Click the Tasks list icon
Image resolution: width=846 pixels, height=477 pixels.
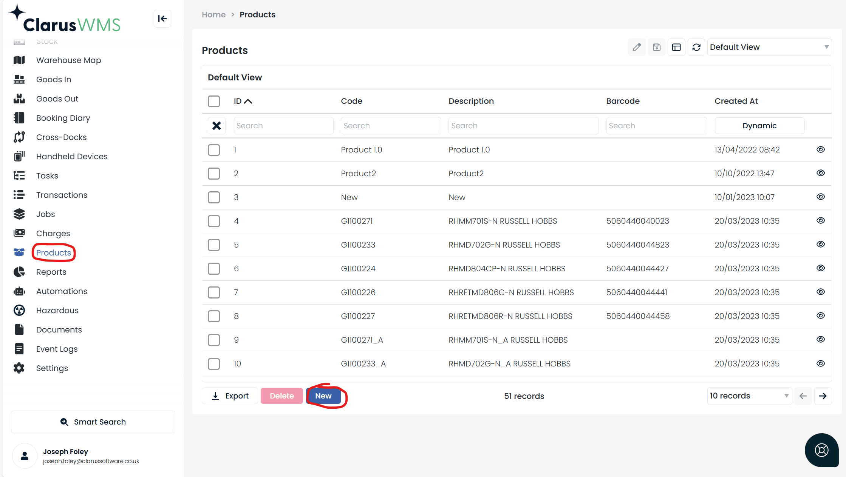pos(19,176)
